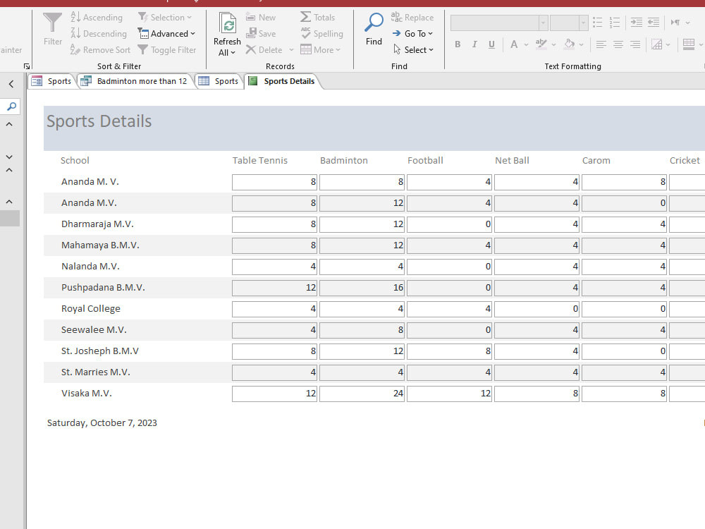Screen dimensions: 705x529
Task: Click the Toggle Filter button
Action: click(167, 49)
